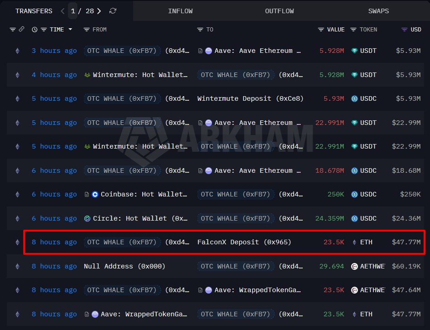Click USDC token icon in 5.93M row
Viewport: 430px width, 330px height.
pos(354,98)
